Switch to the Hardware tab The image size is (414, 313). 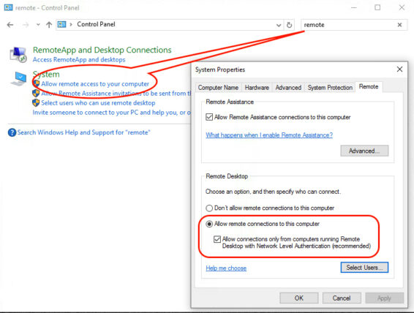coord(257,87)
